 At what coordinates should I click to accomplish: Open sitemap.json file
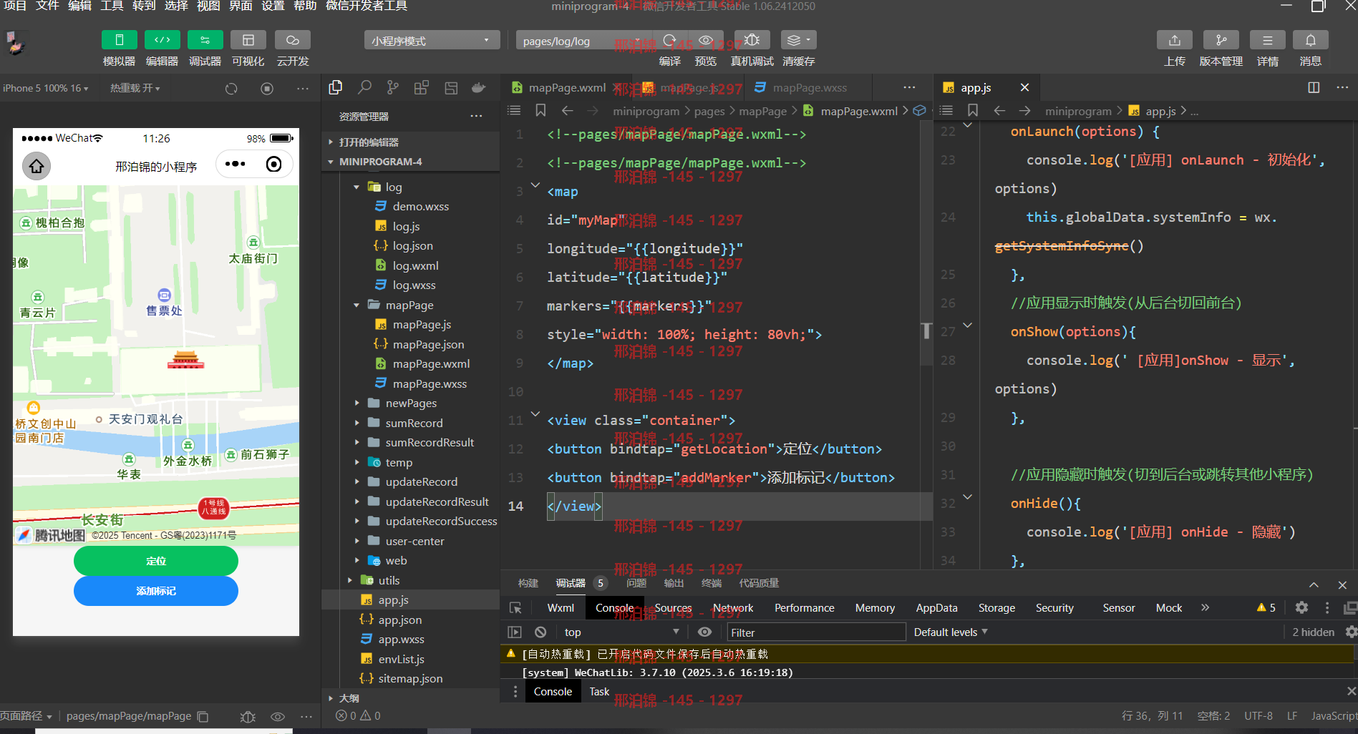point(410,678)
